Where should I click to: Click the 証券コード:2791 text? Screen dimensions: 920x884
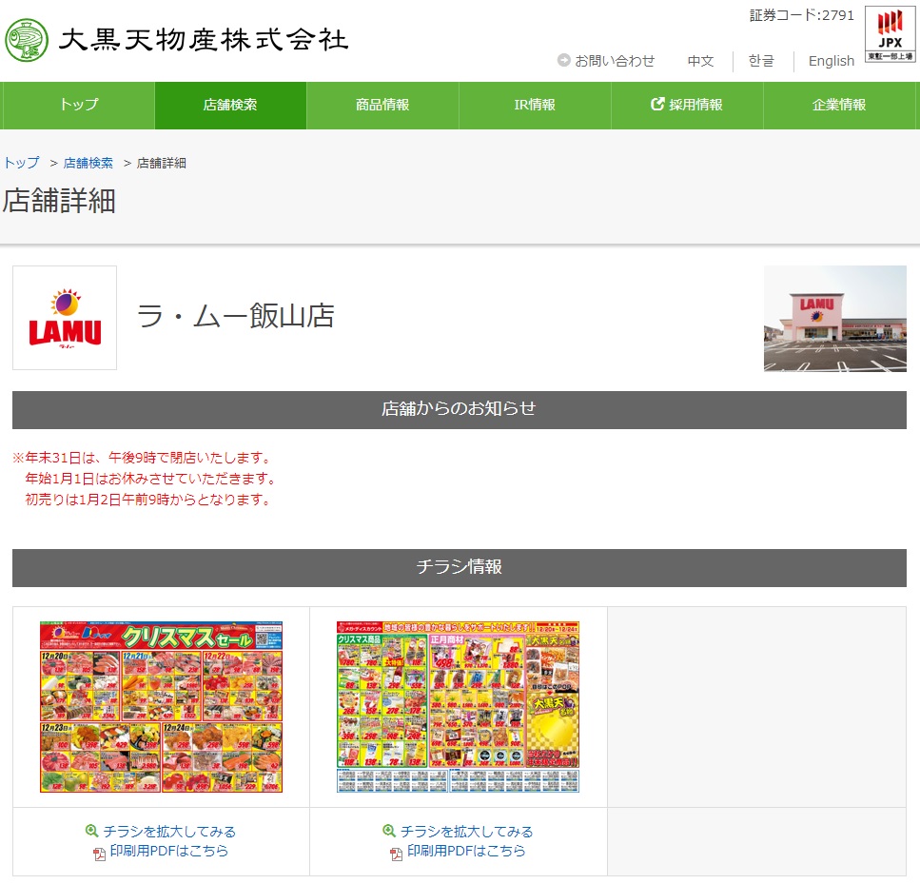point(801,15)
